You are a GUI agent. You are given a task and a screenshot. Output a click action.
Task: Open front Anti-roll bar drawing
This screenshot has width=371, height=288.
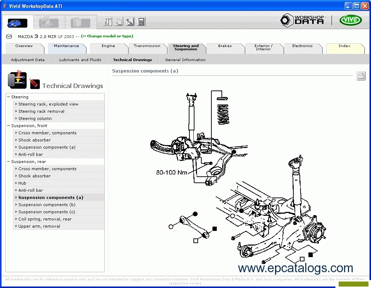click(59, 154)
